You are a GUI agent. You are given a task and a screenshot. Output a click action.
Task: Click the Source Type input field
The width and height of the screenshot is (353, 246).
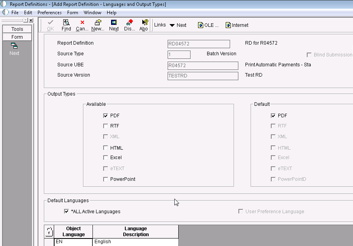click(x=179, y=54)
